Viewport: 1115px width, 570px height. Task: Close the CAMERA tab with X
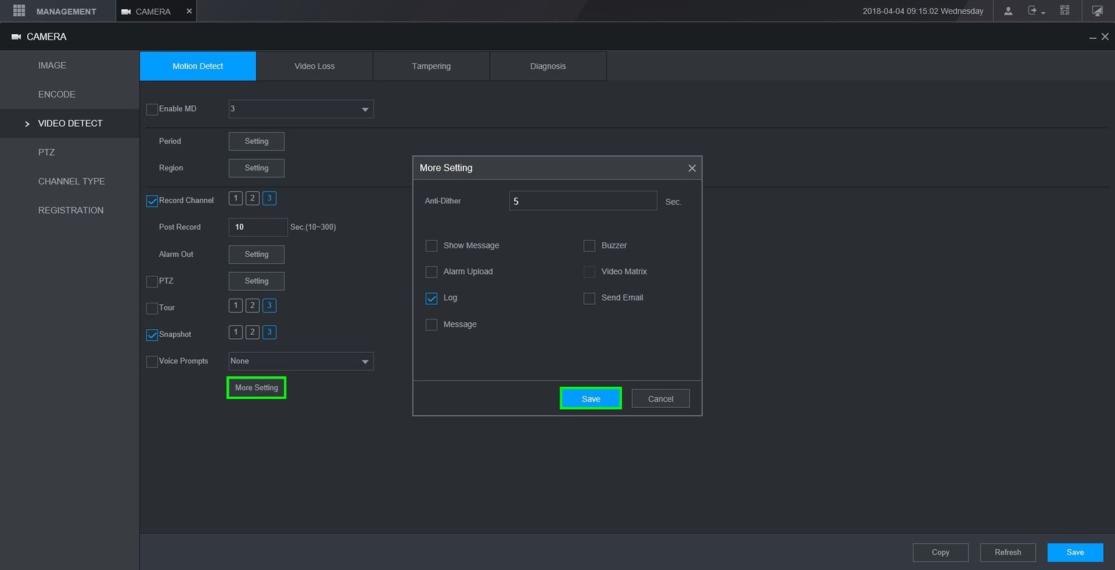click(189, 11)
